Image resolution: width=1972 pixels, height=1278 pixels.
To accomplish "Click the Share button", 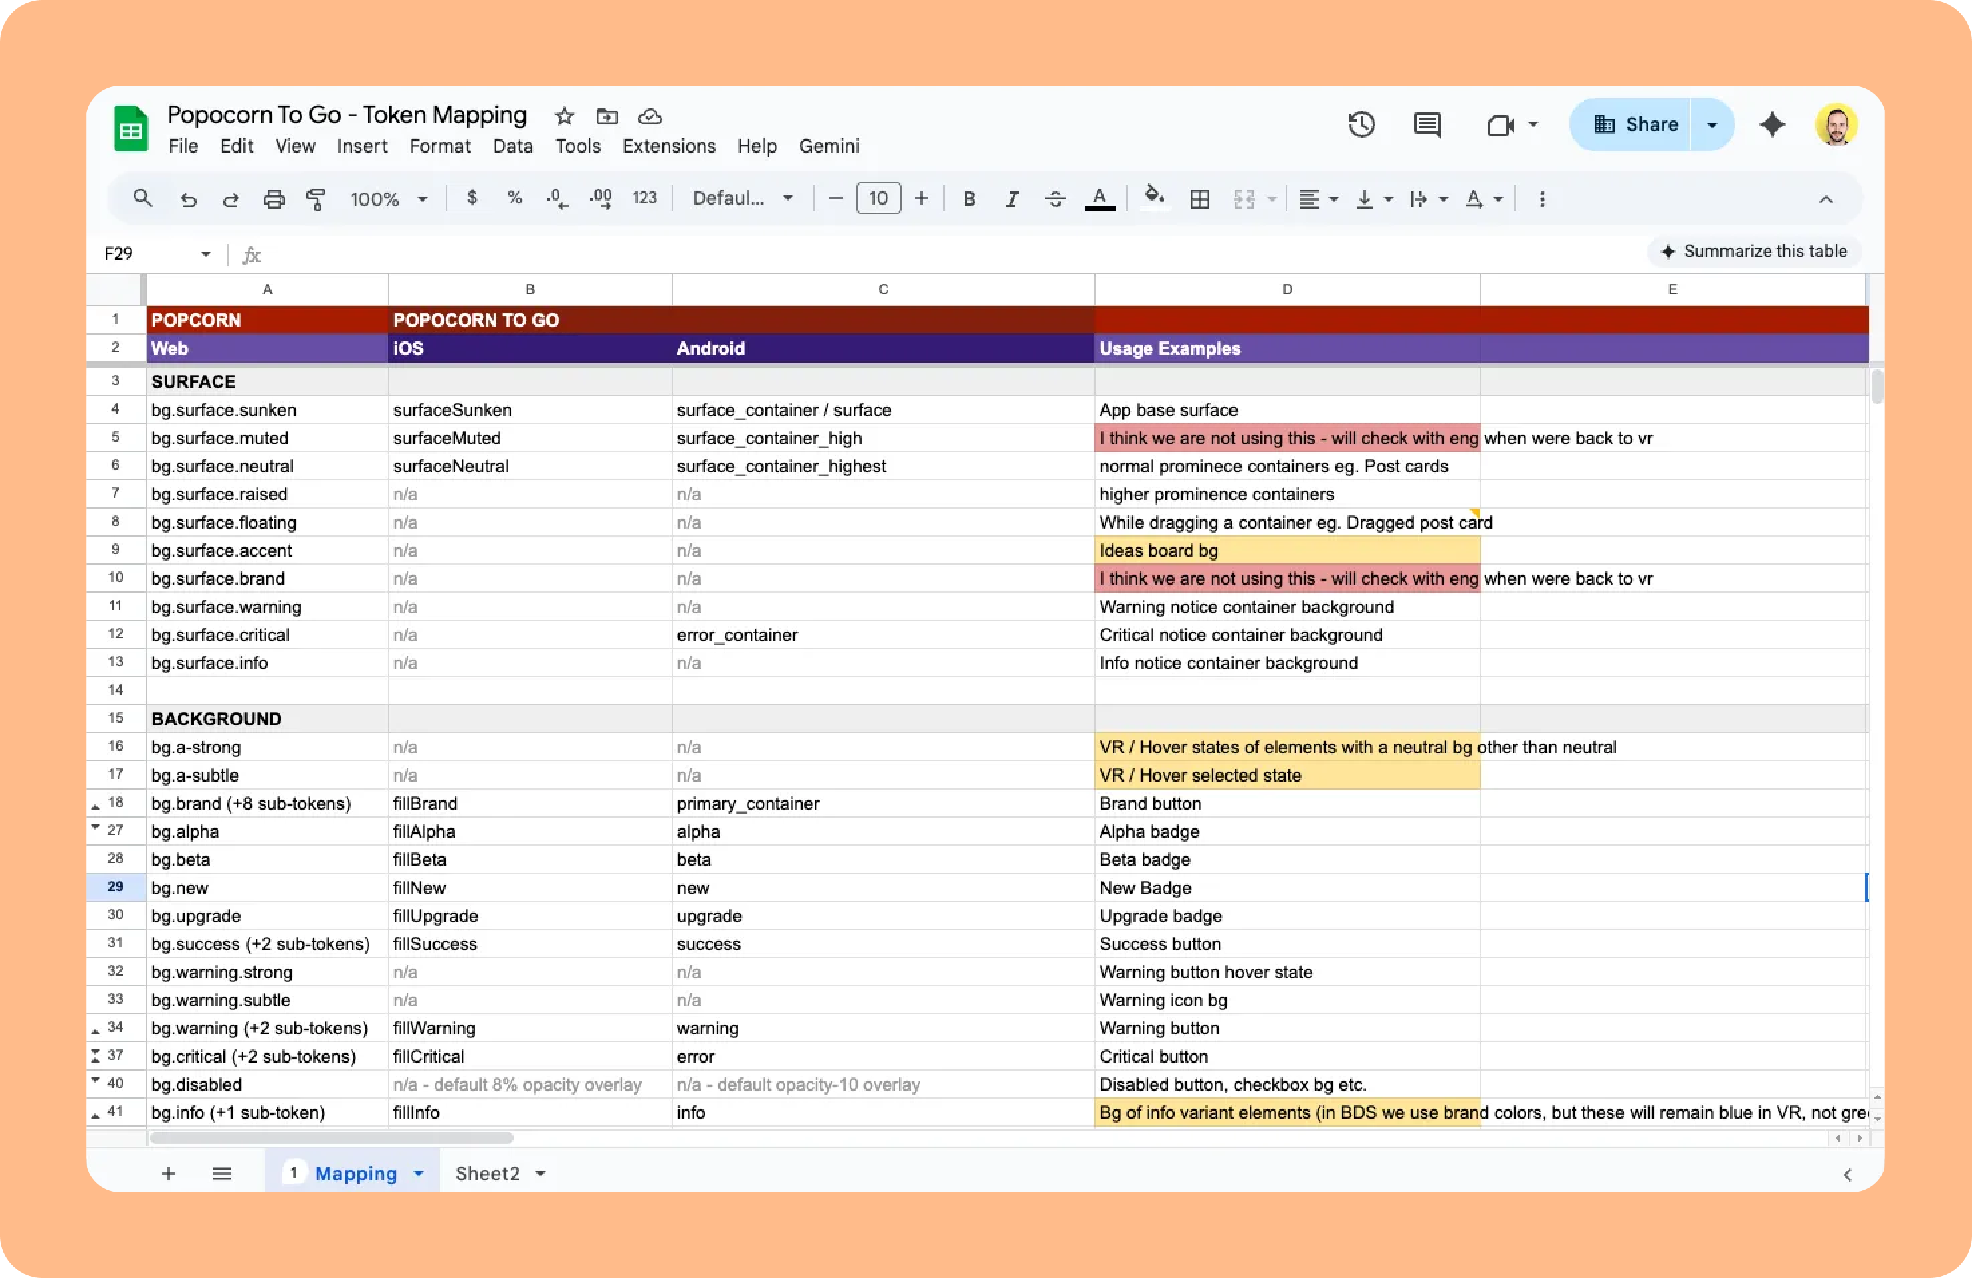I will (x=1635, y=125).
